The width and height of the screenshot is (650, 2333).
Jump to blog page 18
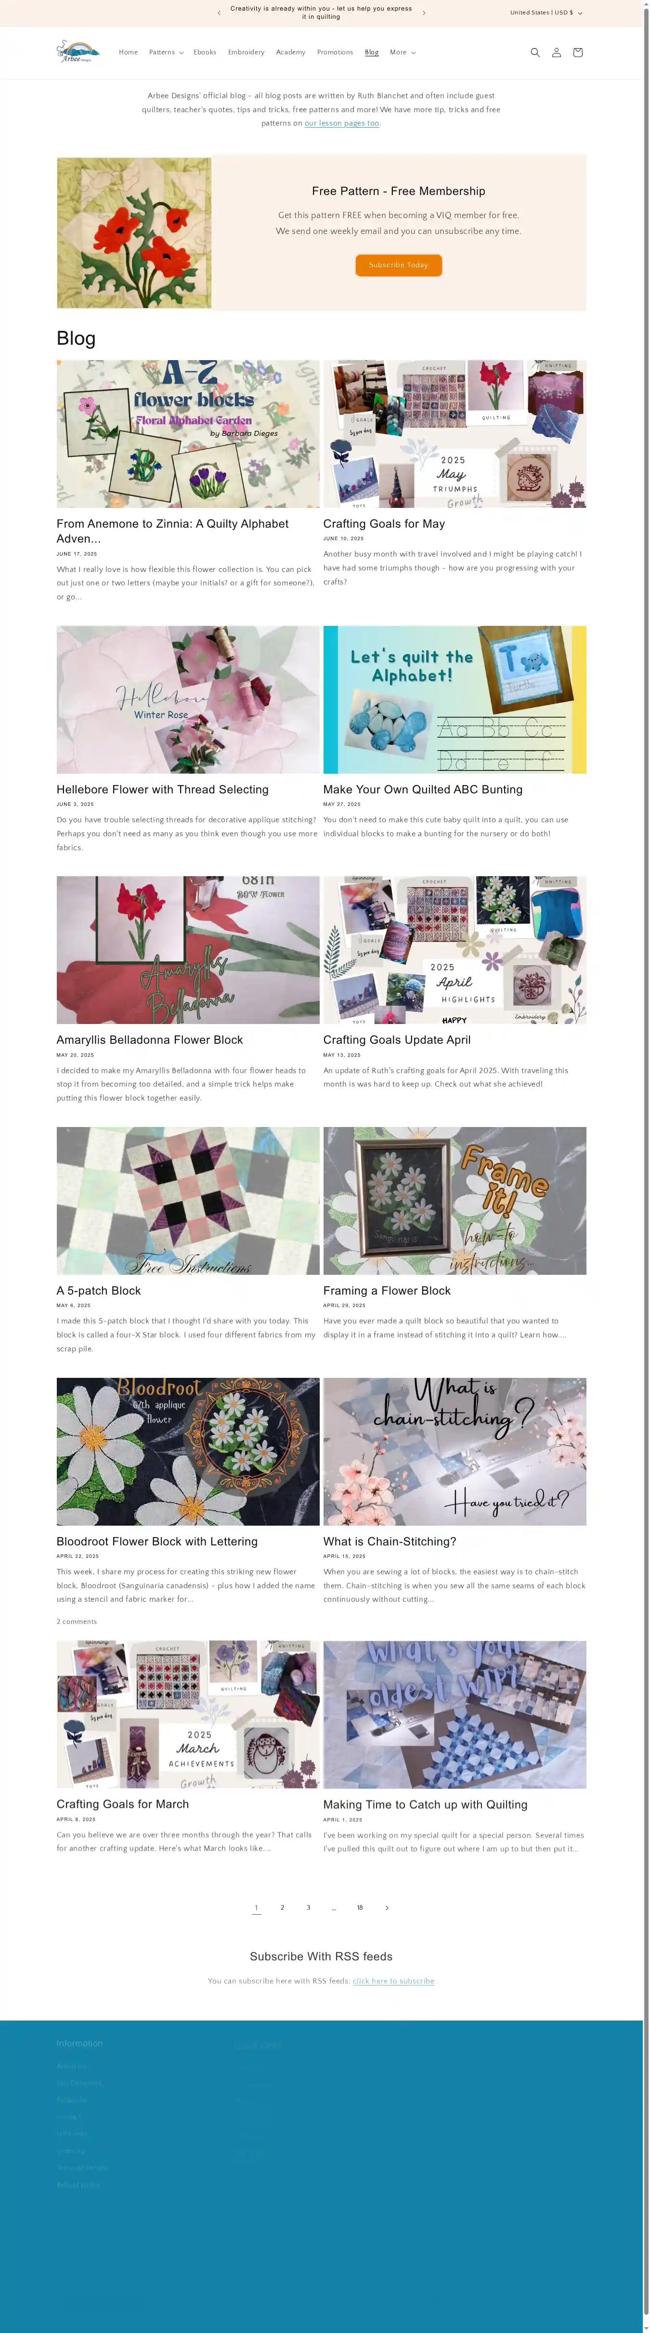359,1907
